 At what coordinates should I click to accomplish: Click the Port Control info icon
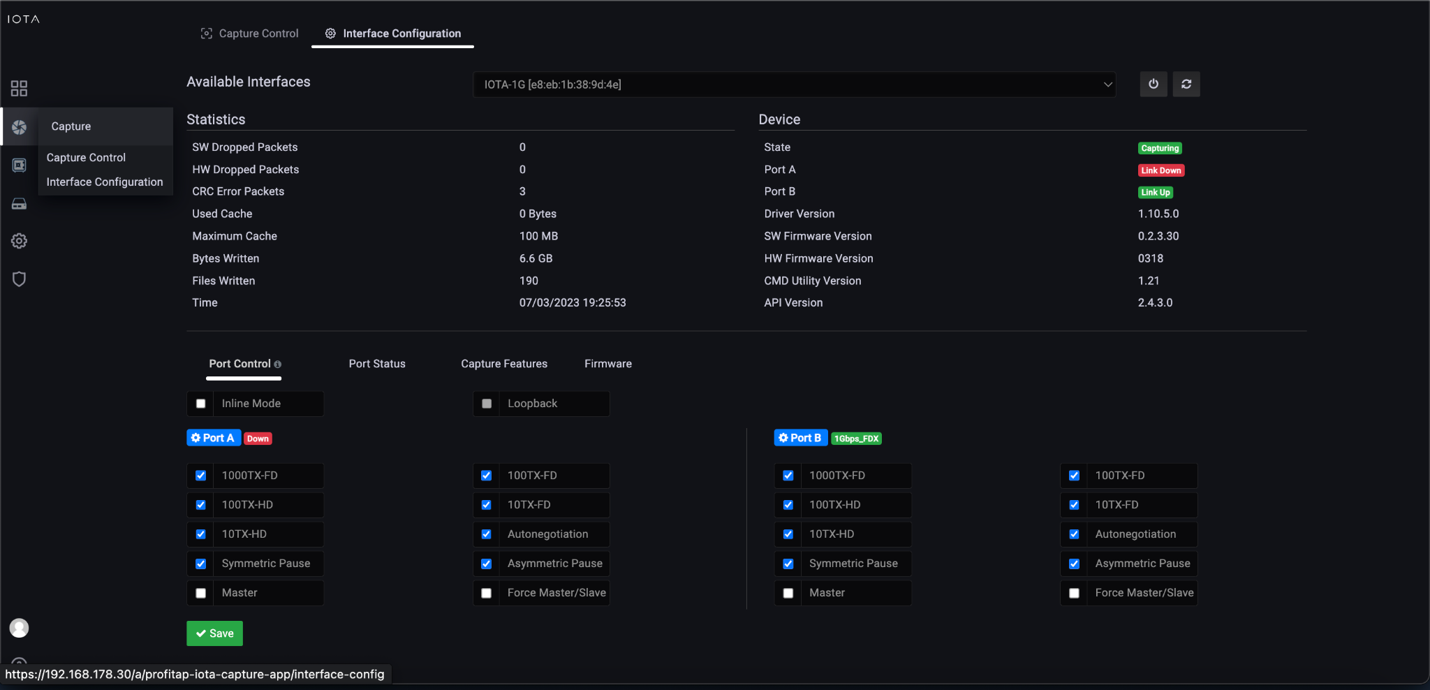tap(278, 365)
